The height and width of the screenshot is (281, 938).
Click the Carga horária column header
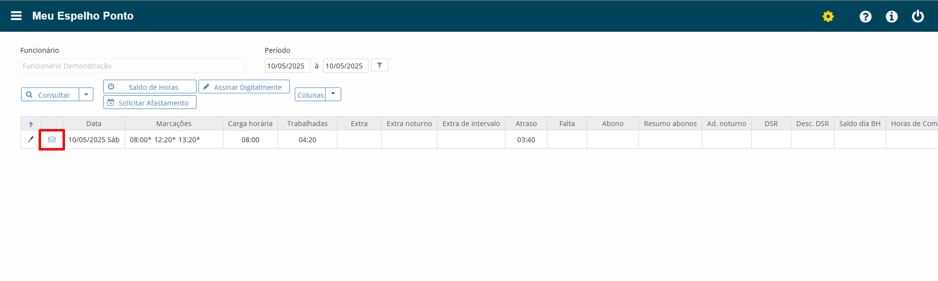(250, 124)
